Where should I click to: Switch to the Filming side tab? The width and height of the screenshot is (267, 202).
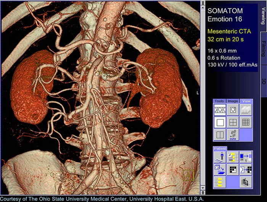point(264,48)
